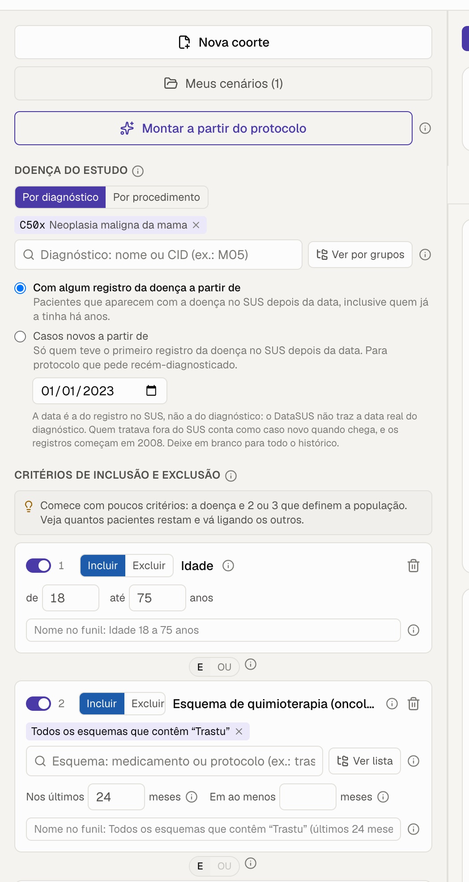Click the maximum age field showing 75

(158, 598)
